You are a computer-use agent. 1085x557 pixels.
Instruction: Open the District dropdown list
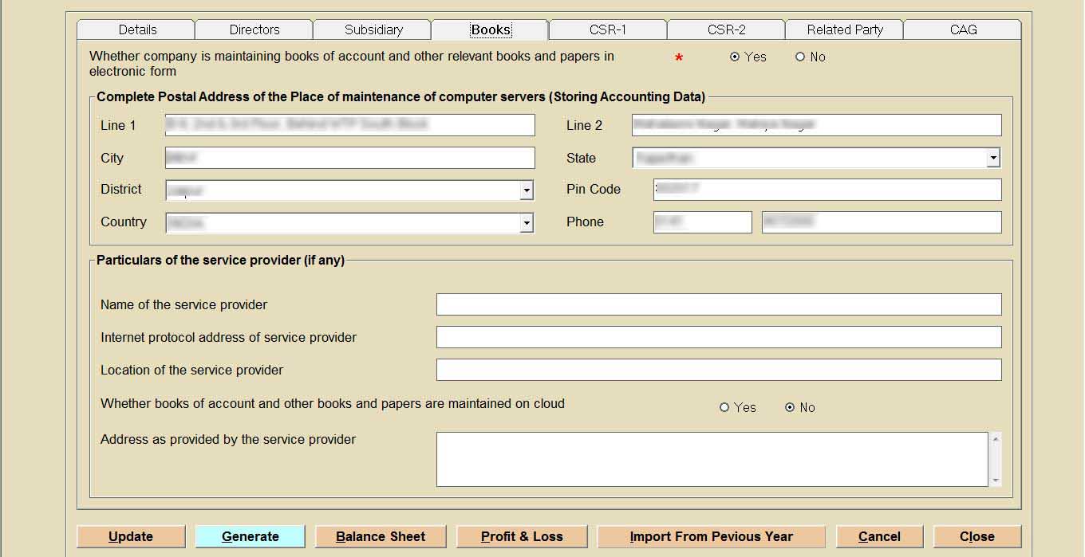[527, 190]
